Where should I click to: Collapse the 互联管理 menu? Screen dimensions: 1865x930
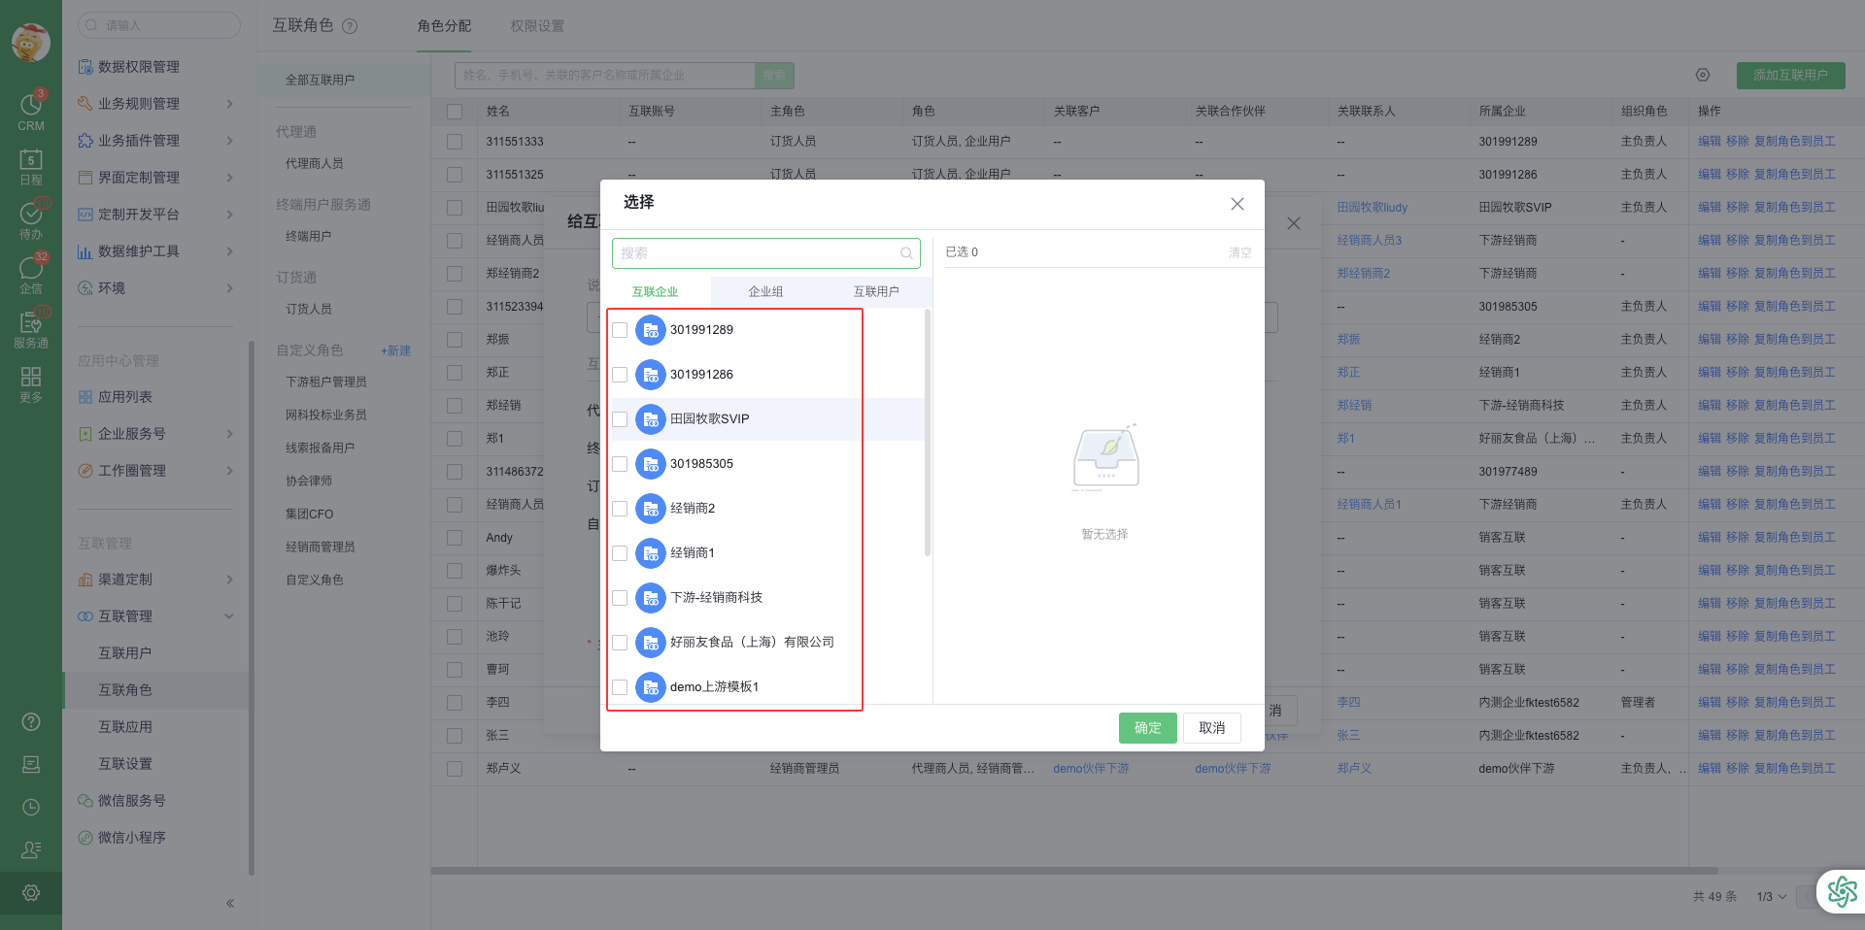coord(229,616)
